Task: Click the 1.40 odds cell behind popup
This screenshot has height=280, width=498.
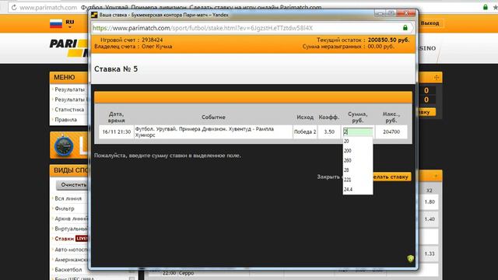Action: pos(430,219)
